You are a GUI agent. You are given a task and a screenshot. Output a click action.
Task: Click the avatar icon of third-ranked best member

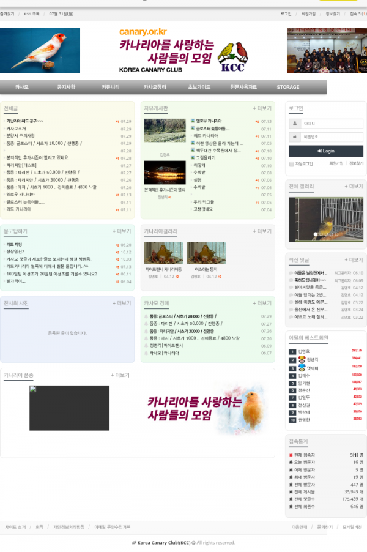click(x=302, y=368)
